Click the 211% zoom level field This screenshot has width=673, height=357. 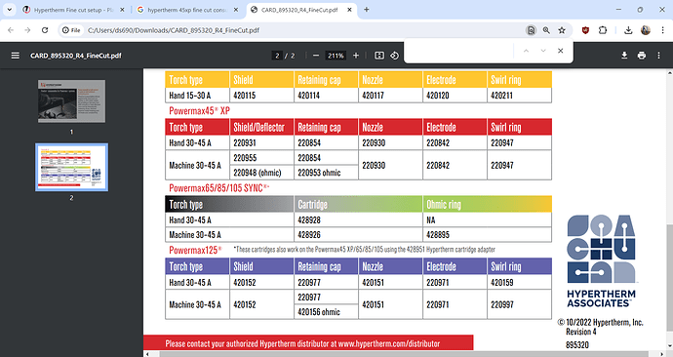(x=336, y=56)
